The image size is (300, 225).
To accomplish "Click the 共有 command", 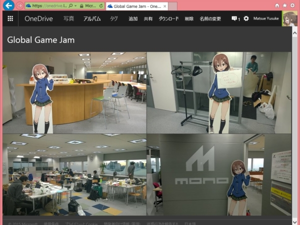I will coord(148,19).
